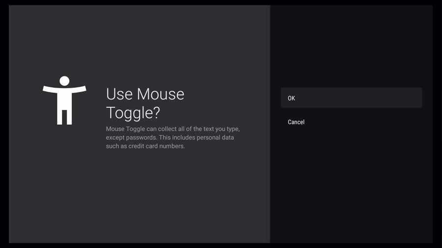Screen dimensions: 442x248
Task: Click the accessibility person icon
Action: click(64, 100)
